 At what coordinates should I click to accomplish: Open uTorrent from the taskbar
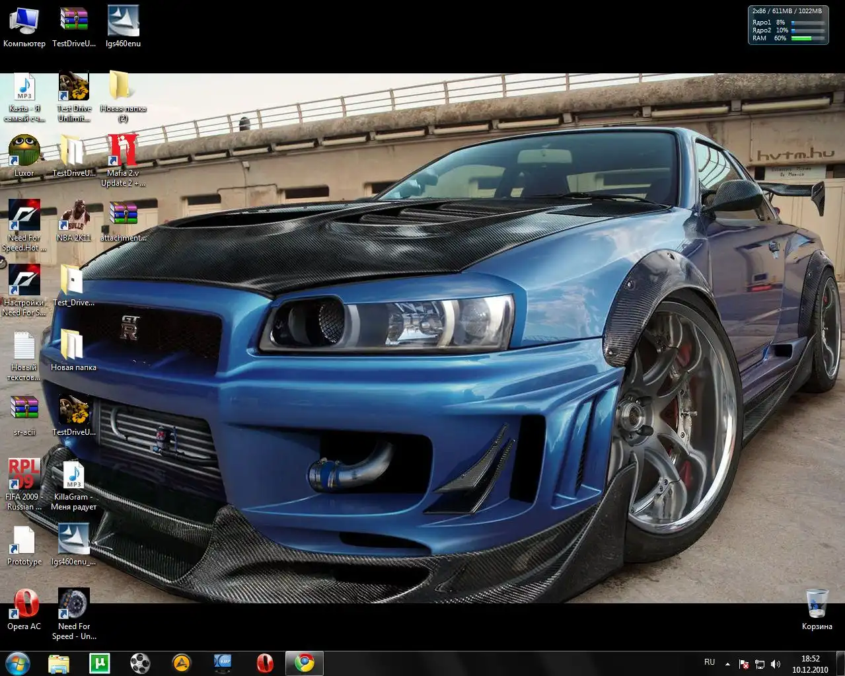[x=99, y=663]
